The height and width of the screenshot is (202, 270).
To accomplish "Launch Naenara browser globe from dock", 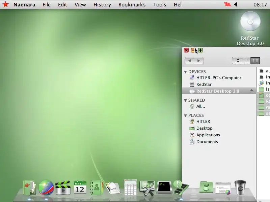I will 46,188.
